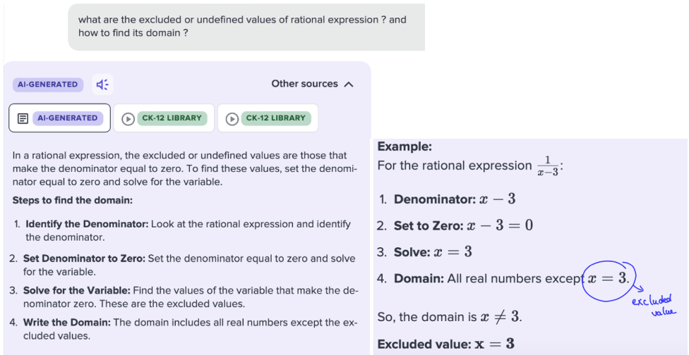
Task: Click the document icon in AI-Generated tab
Action: pyautogui.click(x=23, y=118)
